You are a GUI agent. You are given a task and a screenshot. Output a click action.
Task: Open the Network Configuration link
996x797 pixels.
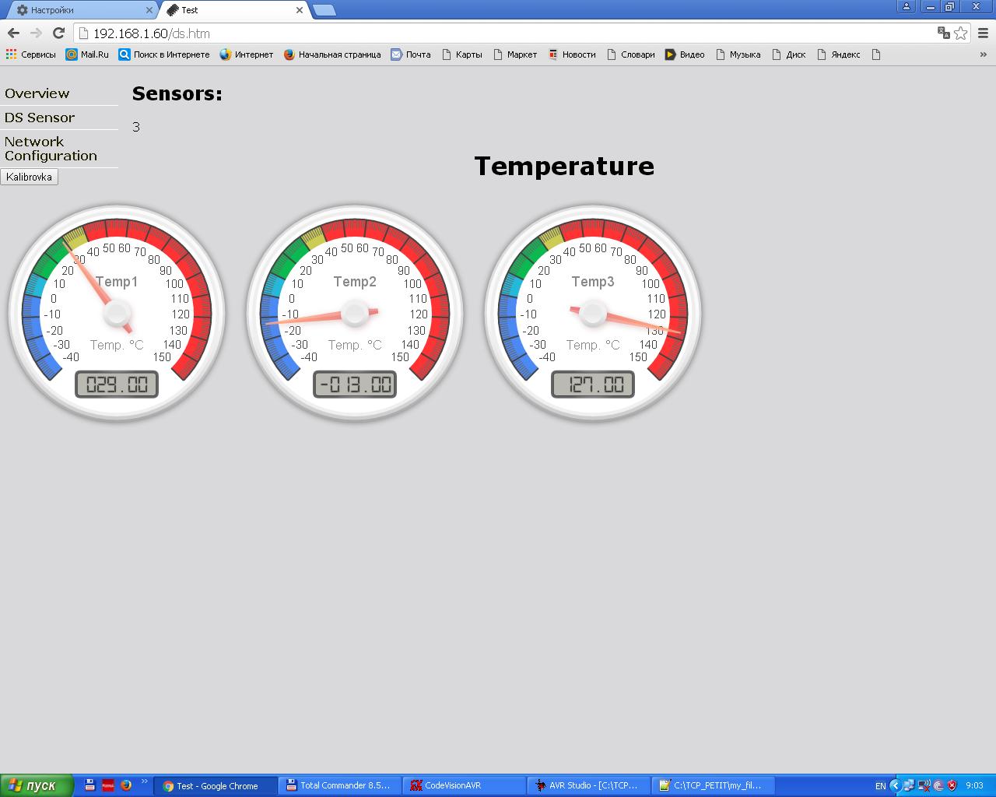[x=51, y=149]
